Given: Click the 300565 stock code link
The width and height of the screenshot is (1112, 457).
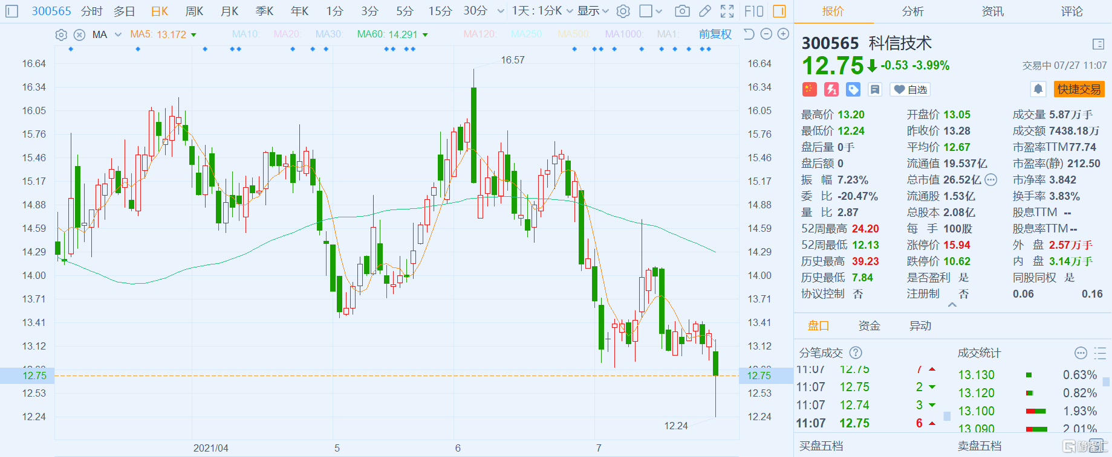Looking at the screenshot, I should pos(51,11).
